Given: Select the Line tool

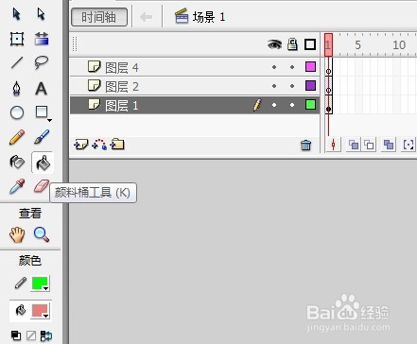Looking at the screenshot, I should pos(17,62).
